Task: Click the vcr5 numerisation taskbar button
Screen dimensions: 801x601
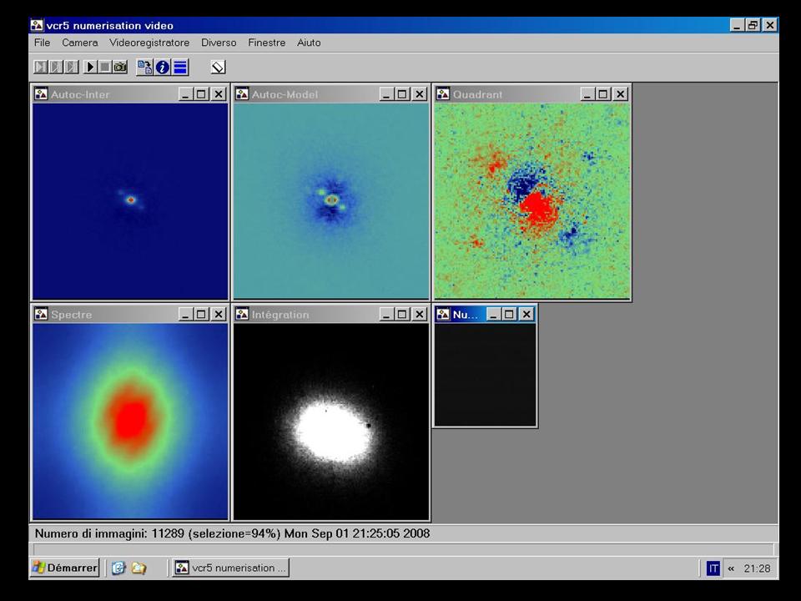Action: pos(230,568)
